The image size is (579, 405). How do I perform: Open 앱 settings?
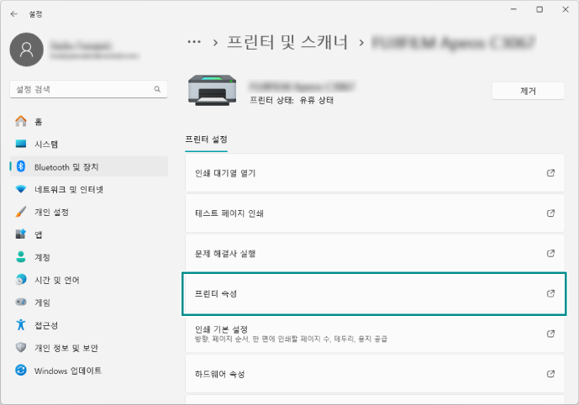point(88,234)
